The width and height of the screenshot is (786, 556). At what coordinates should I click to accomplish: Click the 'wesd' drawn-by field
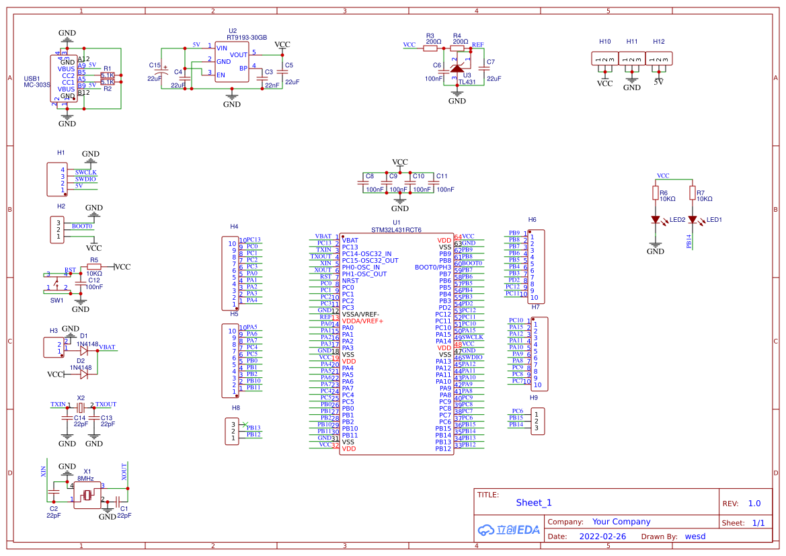pos(695,537)
